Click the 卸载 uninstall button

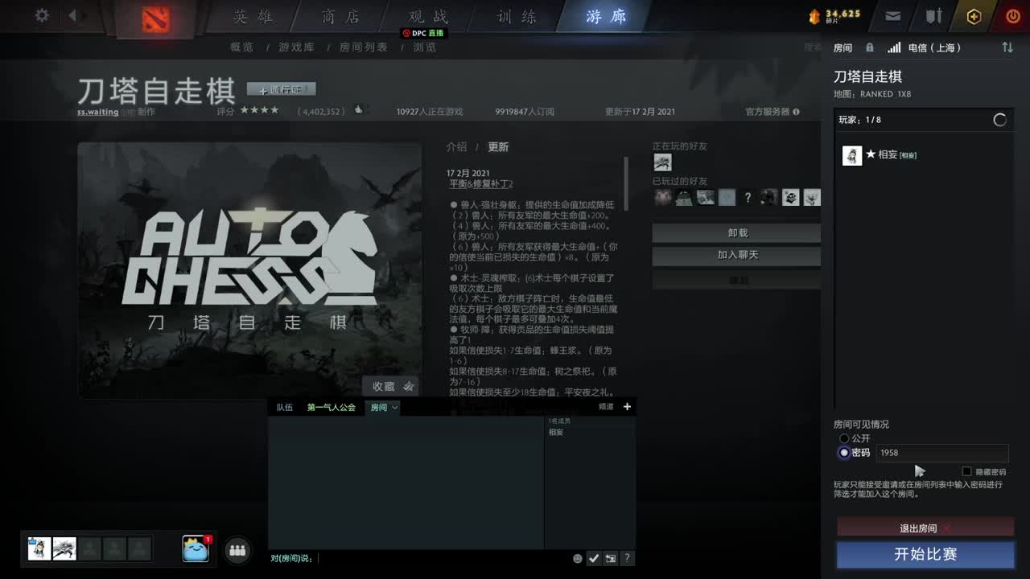point(736,233)
